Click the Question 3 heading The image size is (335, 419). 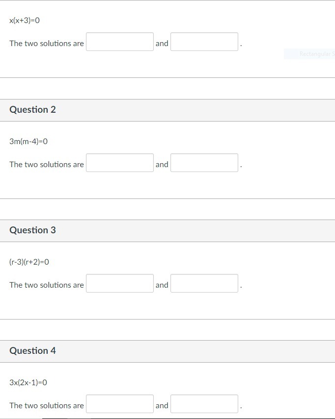[x=33, y=230]
